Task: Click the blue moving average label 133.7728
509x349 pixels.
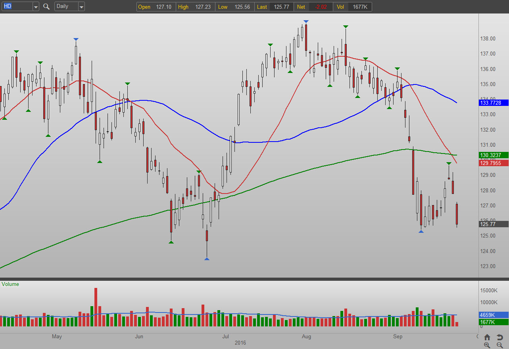Action: coord(494,103)
